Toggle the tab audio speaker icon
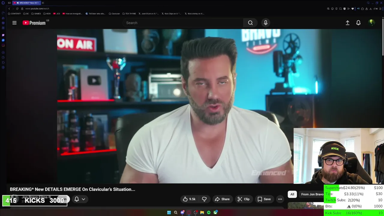 pyautogui.click(x=358, y=9)
